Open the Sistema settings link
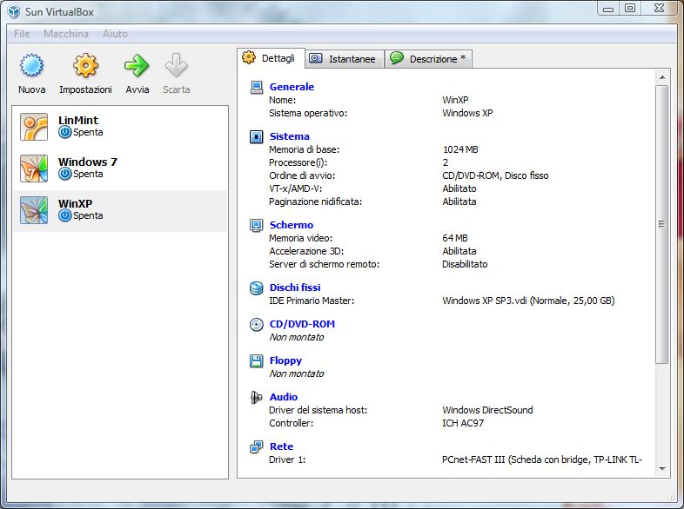The height and width of the screenshot is (509, 684). (x=289, y=136)
